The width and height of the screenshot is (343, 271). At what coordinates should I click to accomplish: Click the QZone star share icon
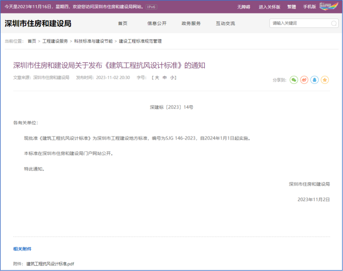325,80
